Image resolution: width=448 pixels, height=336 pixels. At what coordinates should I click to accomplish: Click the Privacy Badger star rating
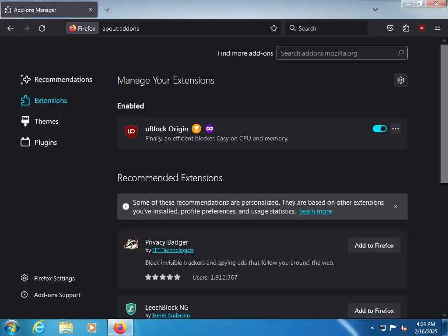pyautogui.click(x=163, y=277)
